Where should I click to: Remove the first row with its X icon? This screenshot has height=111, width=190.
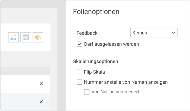pos(41,84)
